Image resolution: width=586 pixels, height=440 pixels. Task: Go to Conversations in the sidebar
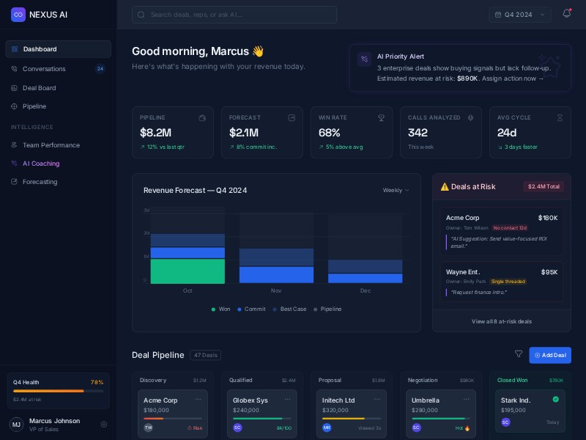[44, 69]
